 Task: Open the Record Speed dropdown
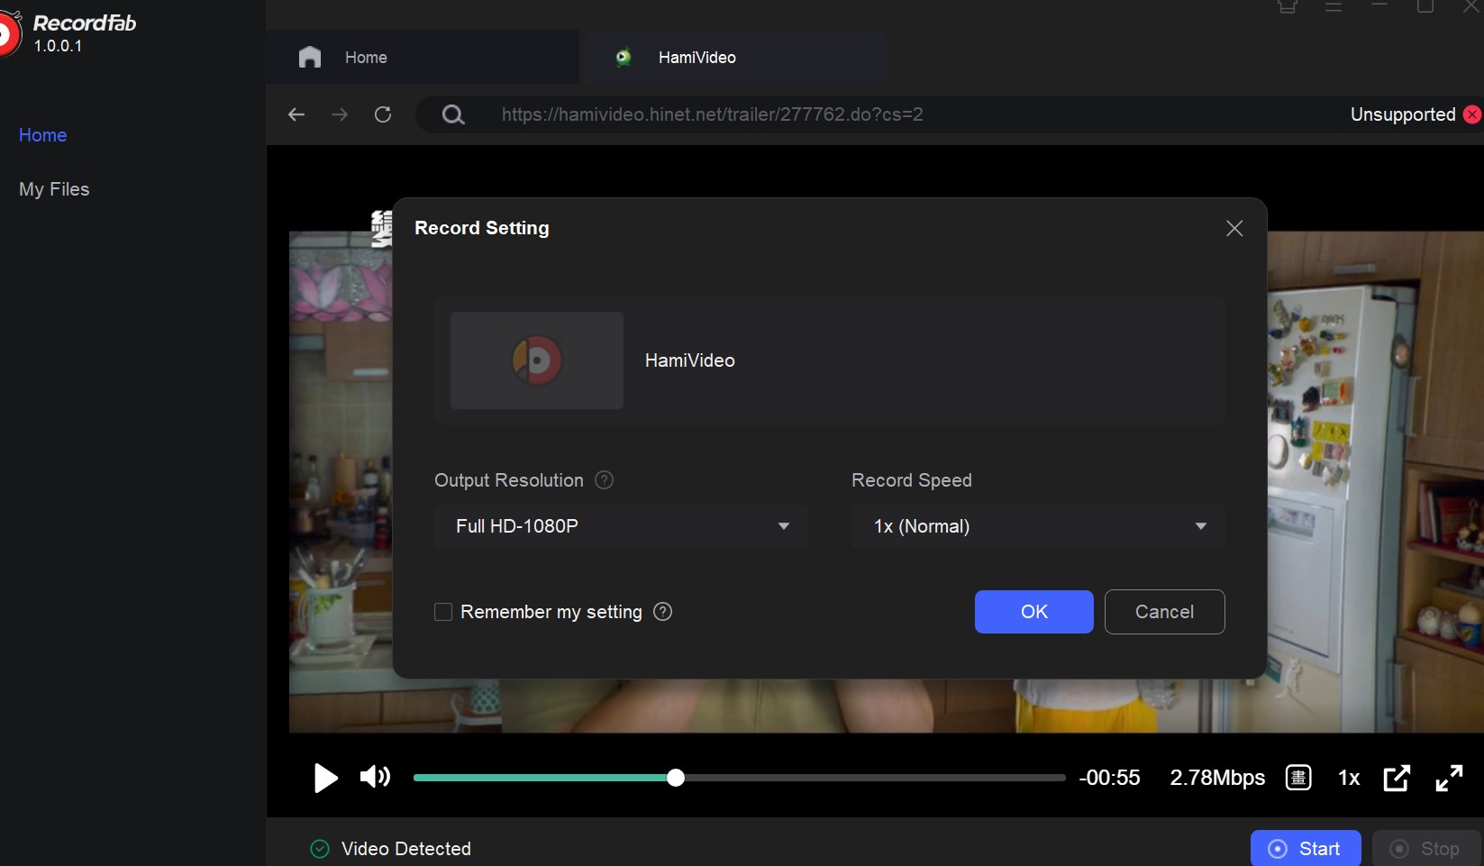pos(1038,526)
